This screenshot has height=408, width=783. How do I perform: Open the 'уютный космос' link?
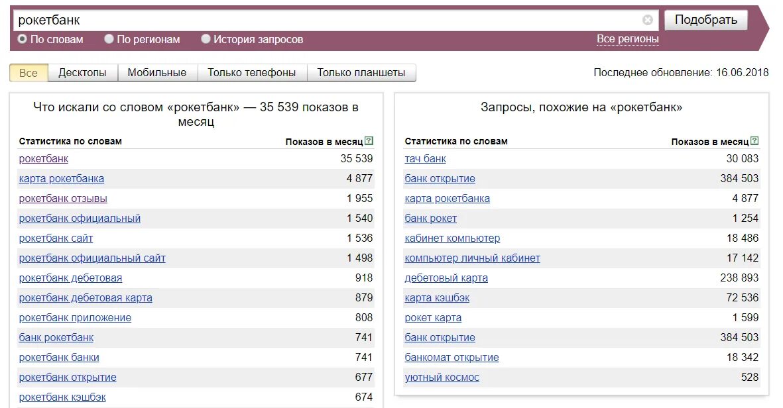point(442,378)
